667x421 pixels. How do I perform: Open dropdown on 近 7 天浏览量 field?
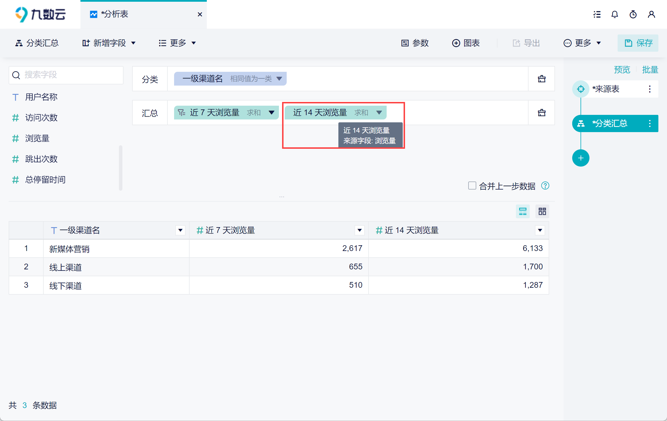(x=271, y=113)
